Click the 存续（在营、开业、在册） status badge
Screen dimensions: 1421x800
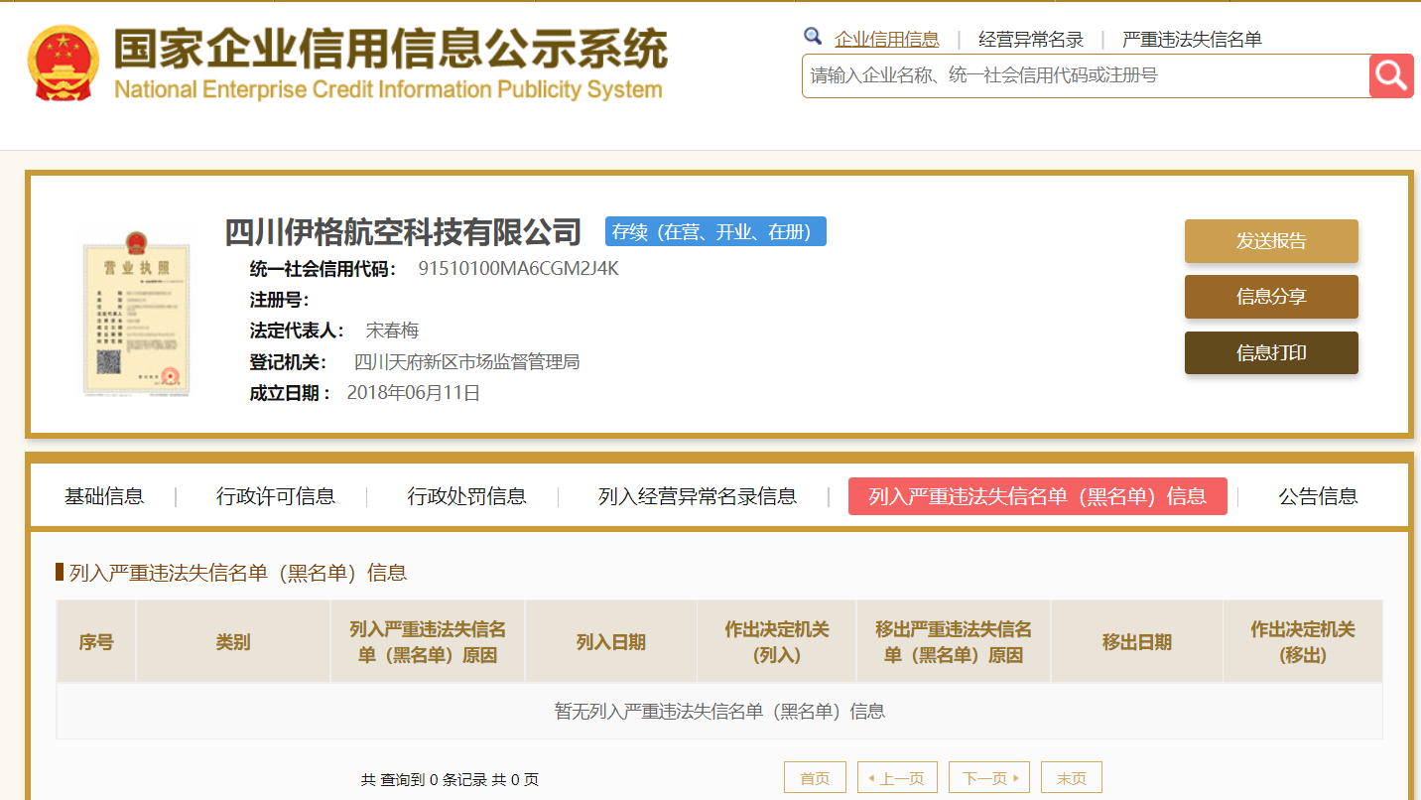click(x=715, y=232)
